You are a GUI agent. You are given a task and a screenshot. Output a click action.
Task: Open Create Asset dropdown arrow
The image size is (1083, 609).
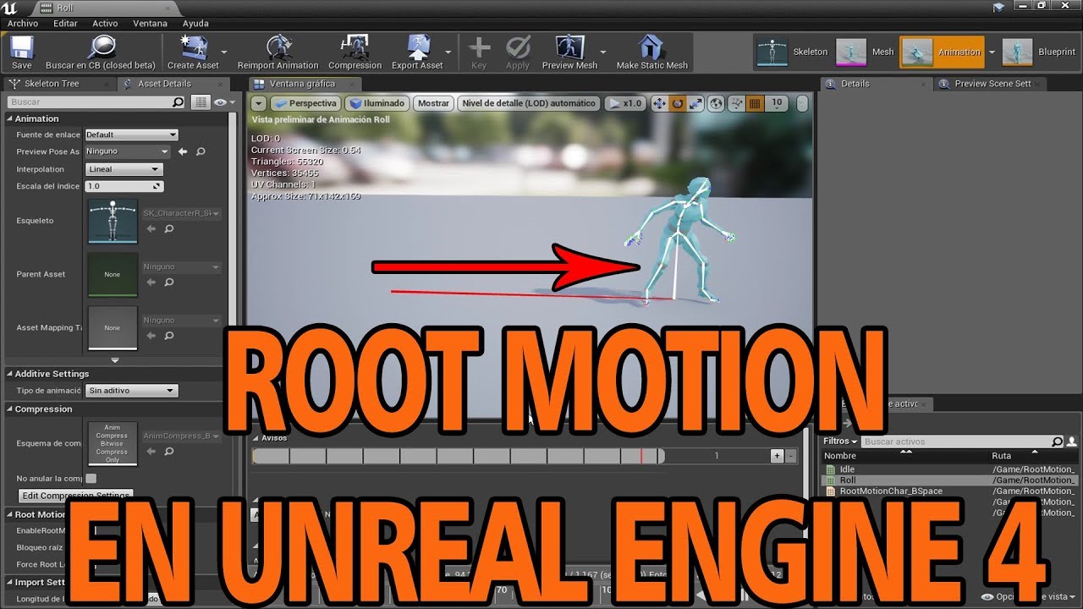point(224,52)
